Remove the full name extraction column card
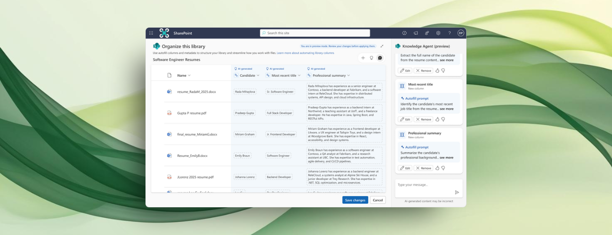Viewport: 612px width, 235px height. click(423, 70)
